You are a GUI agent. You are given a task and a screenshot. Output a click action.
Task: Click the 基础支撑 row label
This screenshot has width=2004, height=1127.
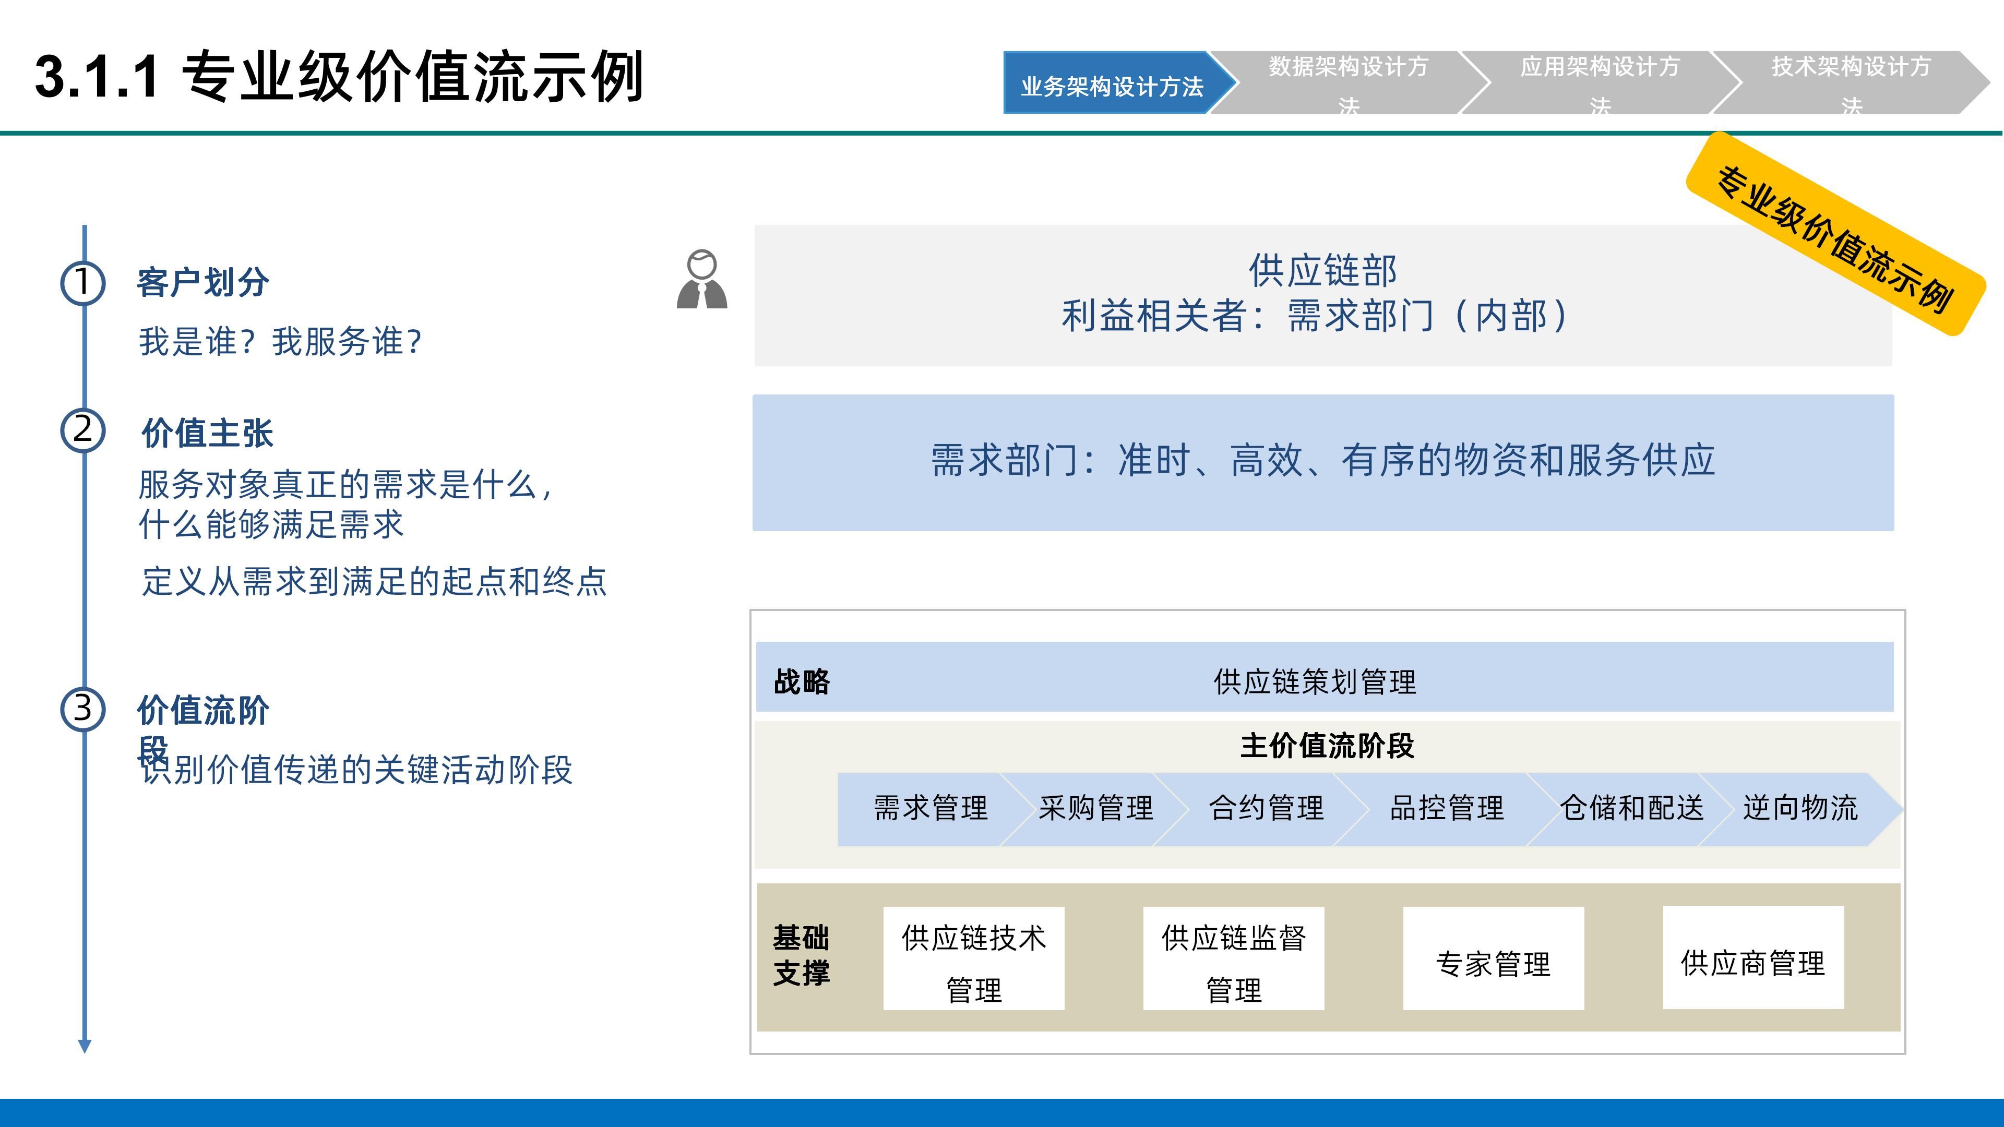(801, 955)
